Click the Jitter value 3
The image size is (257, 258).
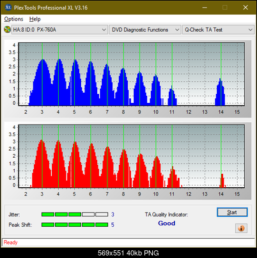click(113, 215)
